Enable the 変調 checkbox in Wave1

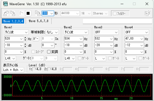pyautogui.click(x=49, y=52)
